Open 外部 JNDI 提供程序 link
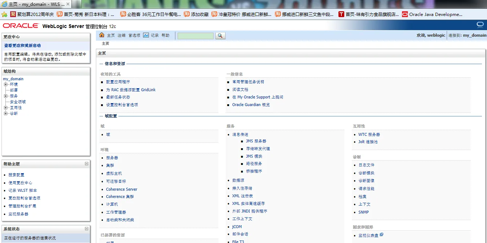The image size is (487, 243). pos(250,211)
